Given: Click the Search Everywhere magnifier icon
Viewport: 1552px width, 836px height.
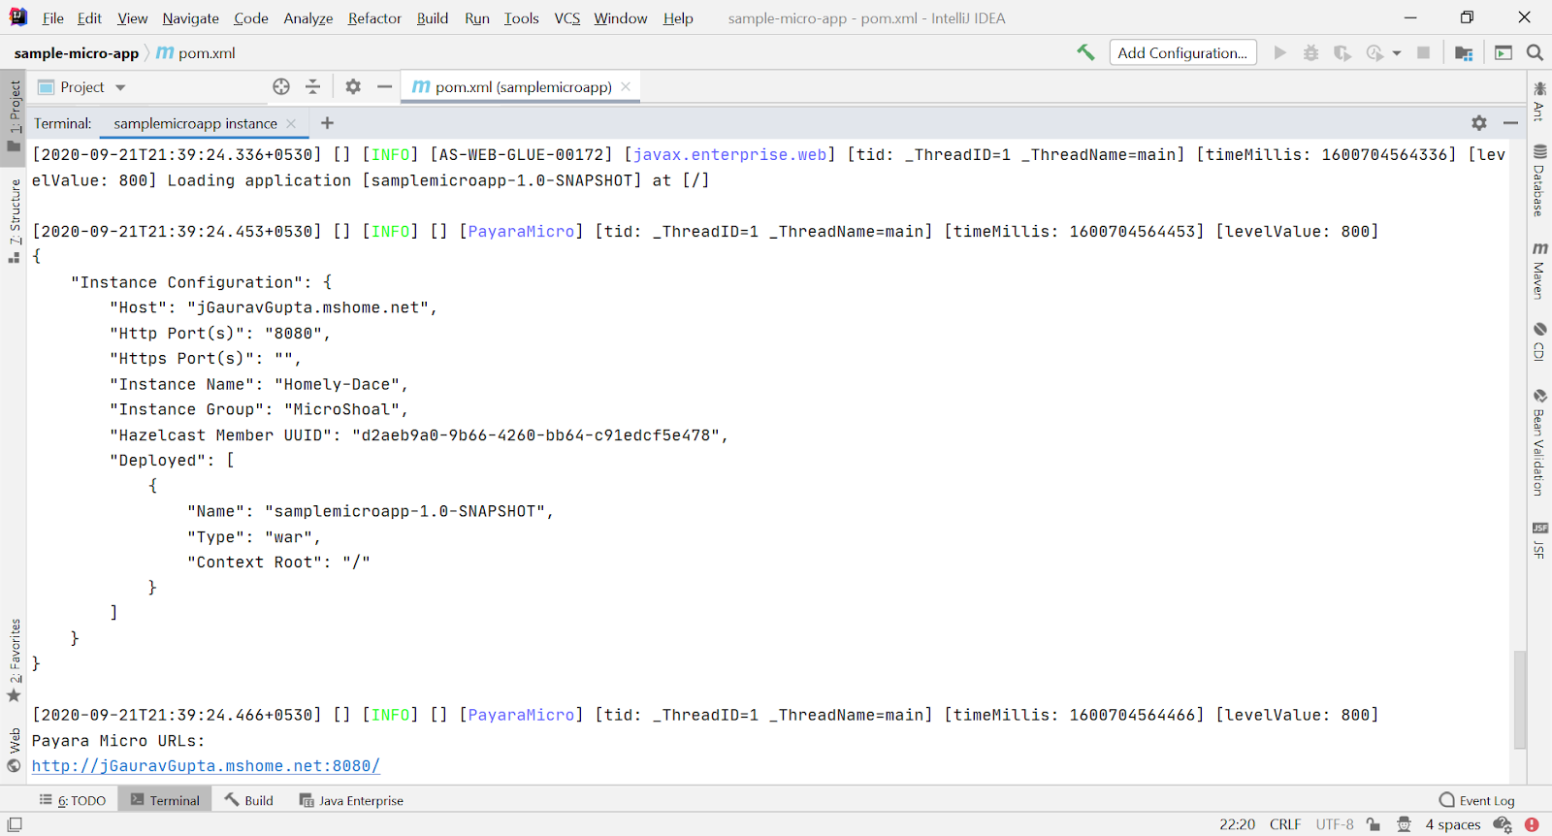Looking at the screenshot, I should (1535, 52).
